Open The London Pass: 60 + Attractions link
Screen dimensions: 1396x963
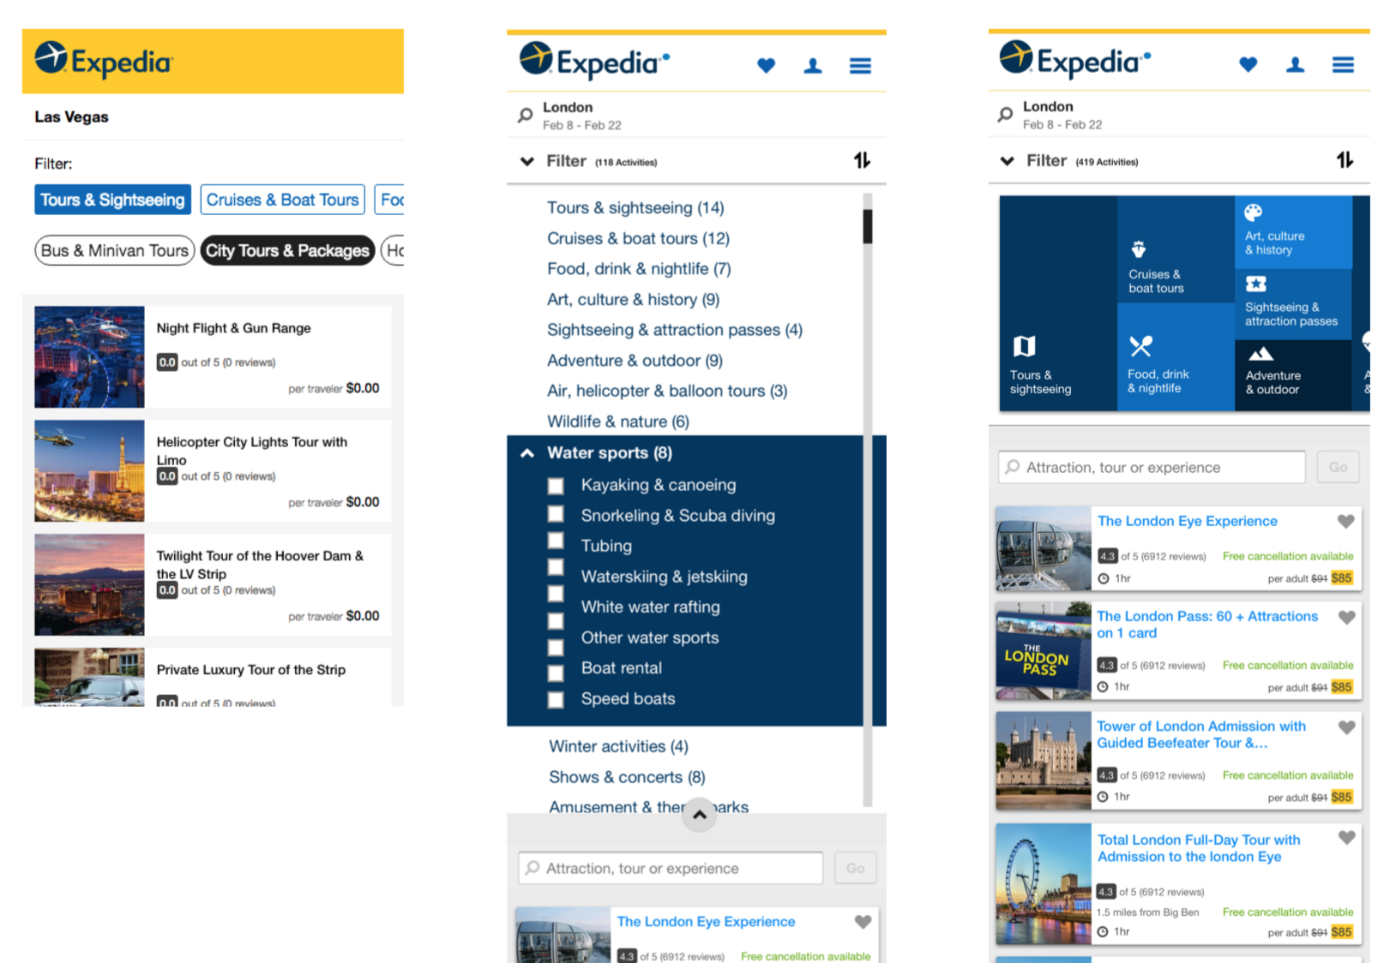1207,625
